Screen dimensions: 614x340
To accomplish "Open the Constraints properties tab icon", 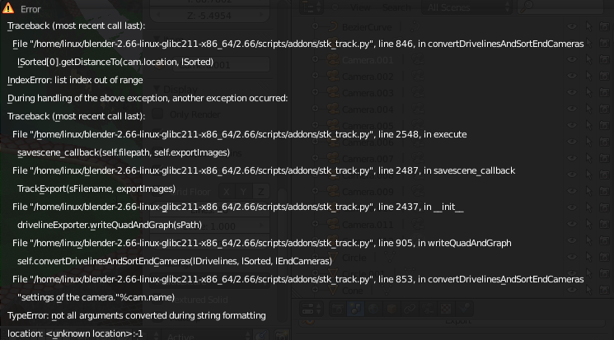I will pos(410,307).
